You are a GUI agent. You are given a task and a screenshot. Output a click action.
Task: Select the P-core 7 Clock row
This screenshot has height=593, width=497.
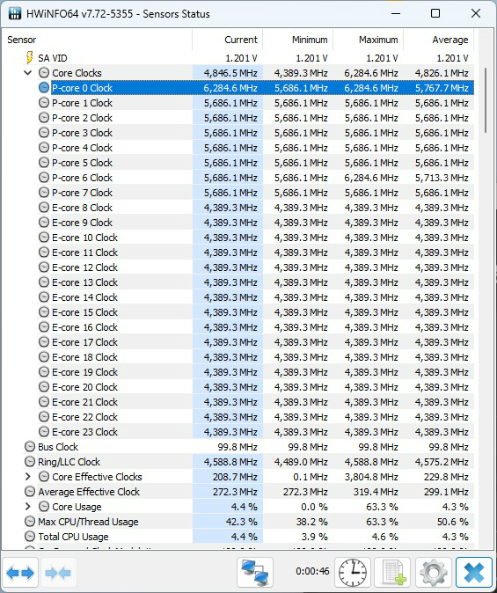pyautogui.click(x=255, y=193)
